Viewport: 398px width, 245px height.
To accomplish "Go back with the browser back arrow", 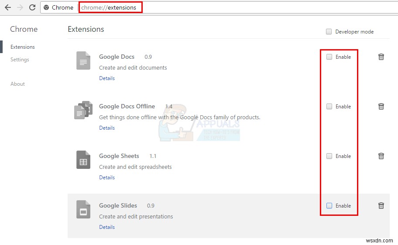I will click(8, 7).
